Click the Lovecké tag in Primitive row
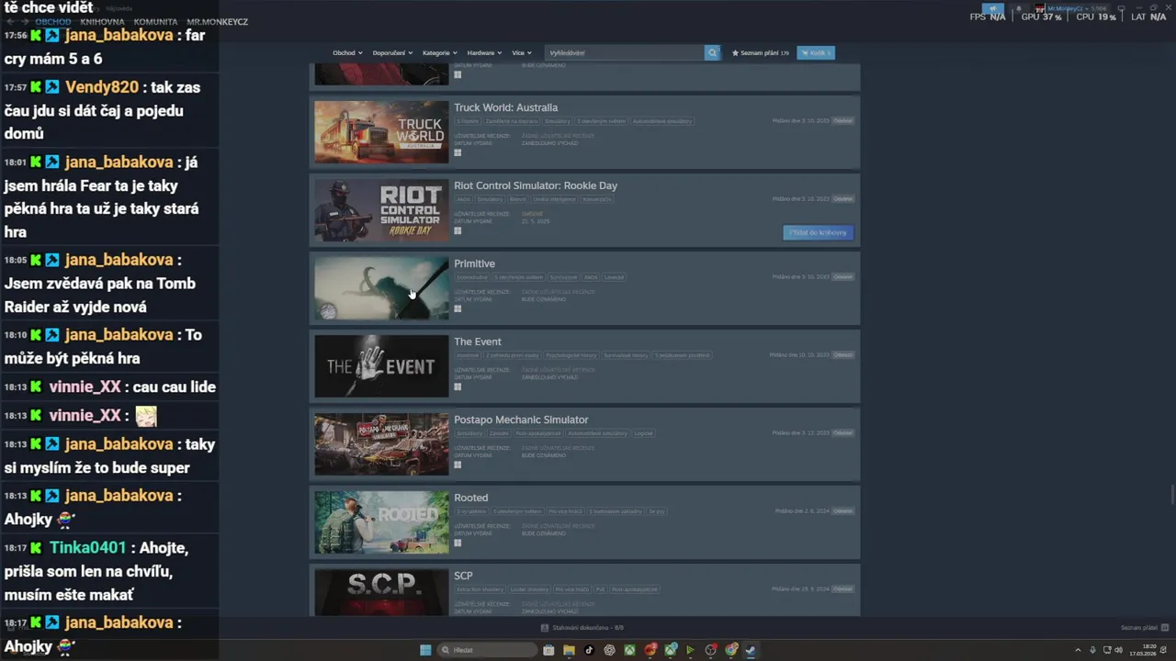This screenshot has height=661, width=1176. tap(615, 277)
